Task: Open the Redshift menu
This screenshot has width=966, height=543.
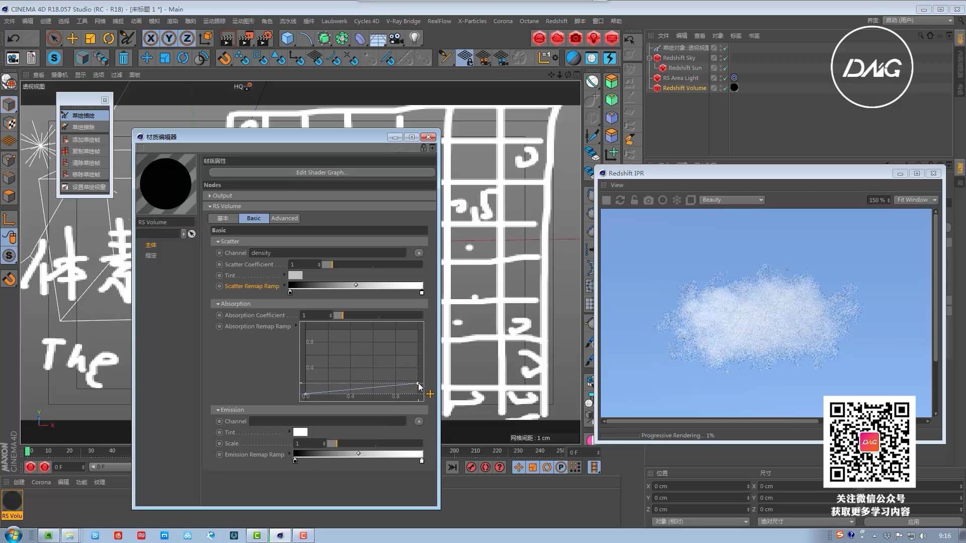Action: click(x=556, y=21)
